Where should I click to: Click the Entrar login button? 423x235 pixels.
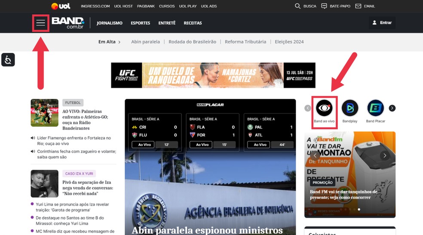[382, 23]
